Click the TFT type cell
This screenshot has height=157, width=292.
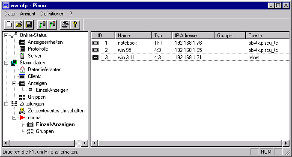(x=158, y=43)
